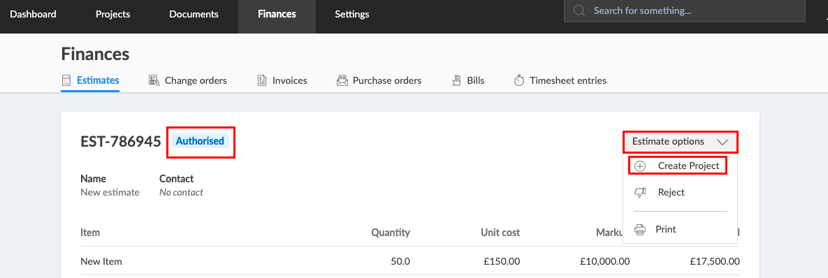Viewport: 828px width, 278px height.
Task: Click the Authorised status badge
Action: pos(200,141)
